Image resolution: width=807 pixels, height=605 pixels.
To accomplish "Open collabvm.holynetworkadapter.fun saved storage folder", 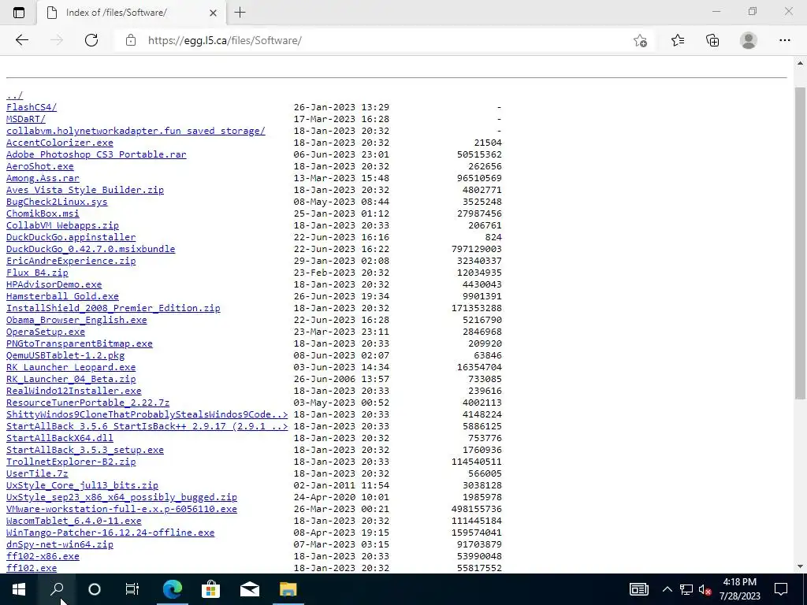I will tap(136, 131).
